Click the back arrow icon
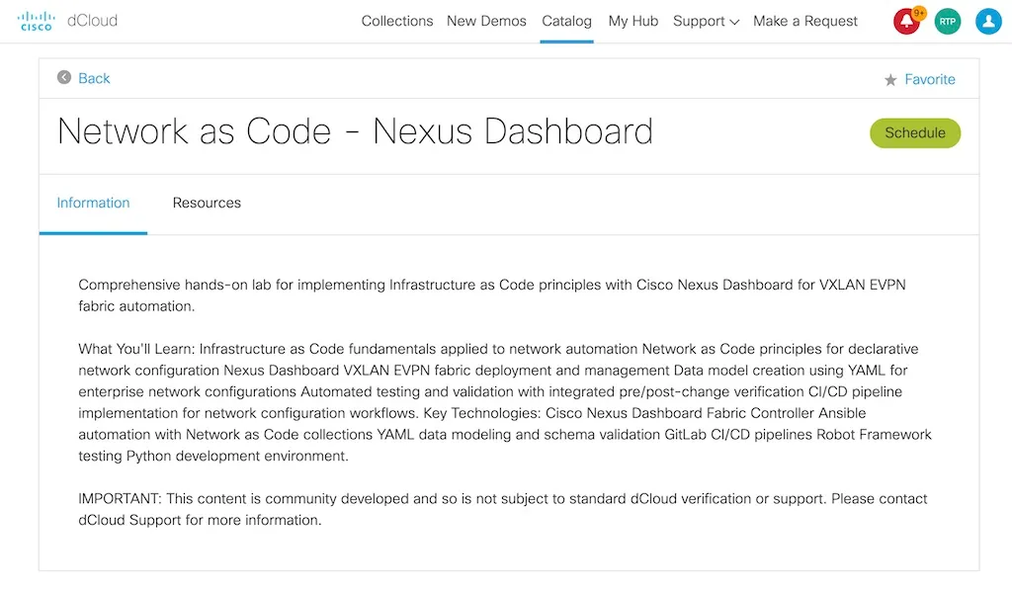 64,77
